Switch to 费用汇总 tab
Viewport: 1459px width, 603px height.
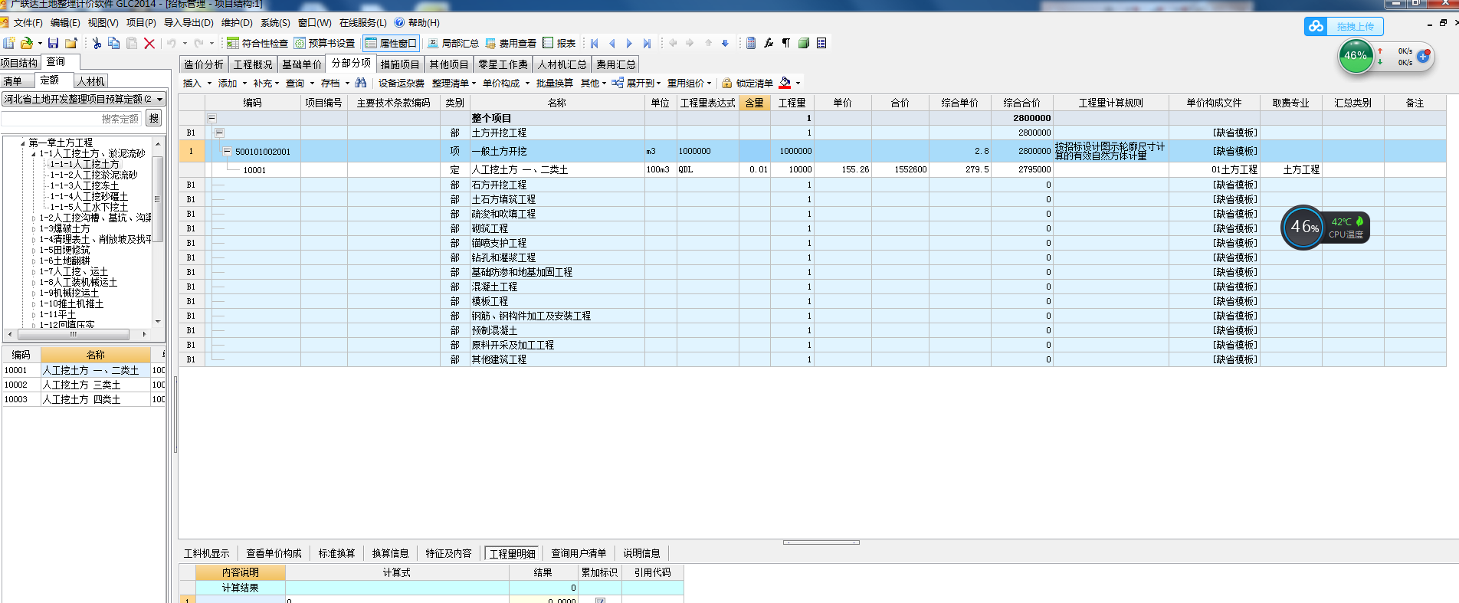tap(616, 64)
